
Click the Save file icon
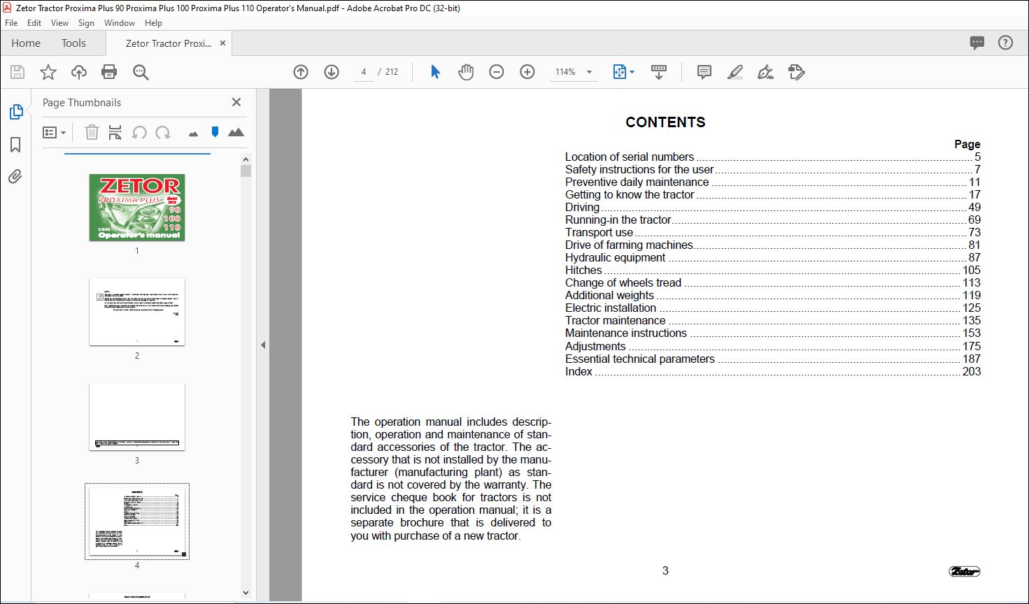tap(17, 72)
